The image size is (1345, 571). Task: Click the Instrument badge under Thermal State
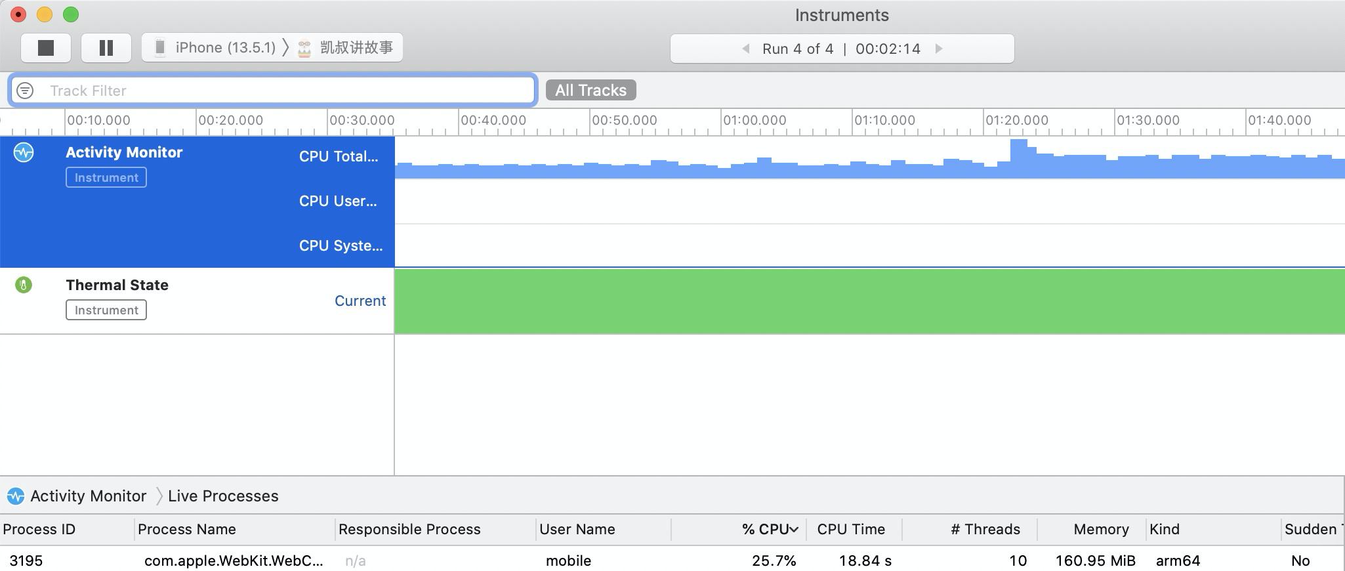pos(106,310)
